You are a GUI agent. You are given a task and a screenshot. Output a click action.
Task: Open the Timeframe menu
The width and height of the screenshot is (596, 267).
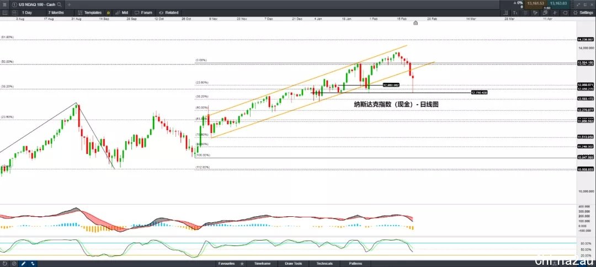[263, 263]
